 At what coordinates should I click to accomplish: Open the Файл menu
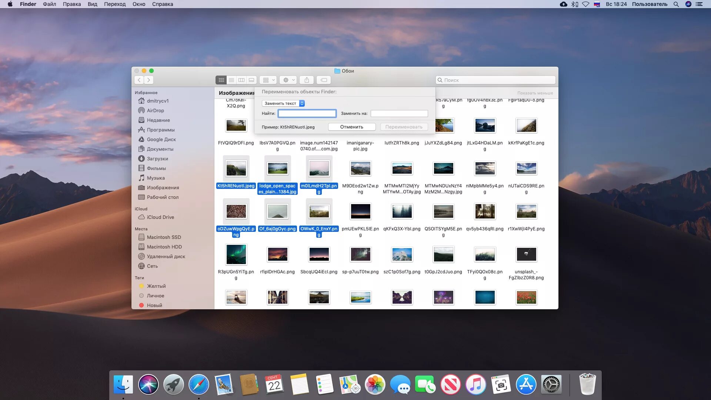[x=49, y=4]
